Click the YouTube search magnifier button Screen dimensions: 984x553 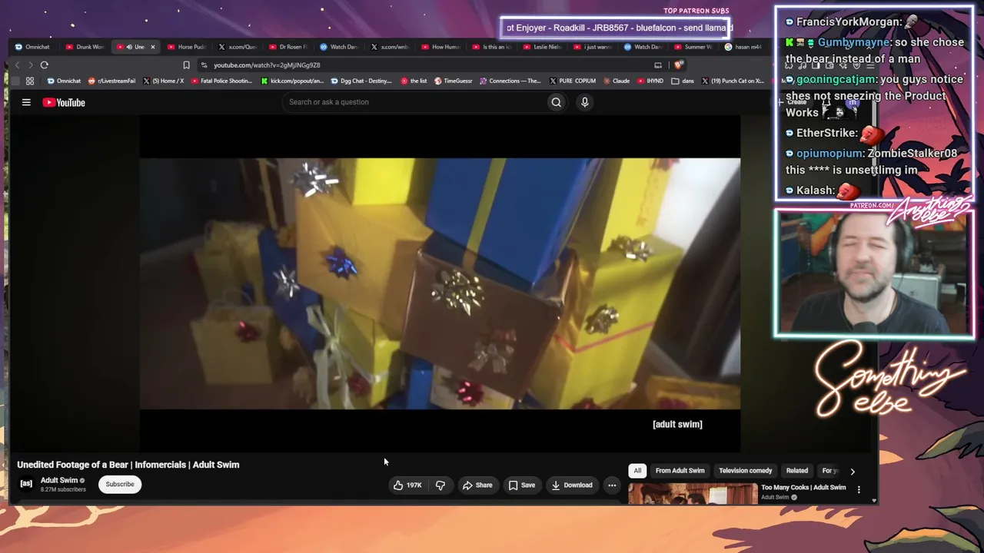pos(556,102)
